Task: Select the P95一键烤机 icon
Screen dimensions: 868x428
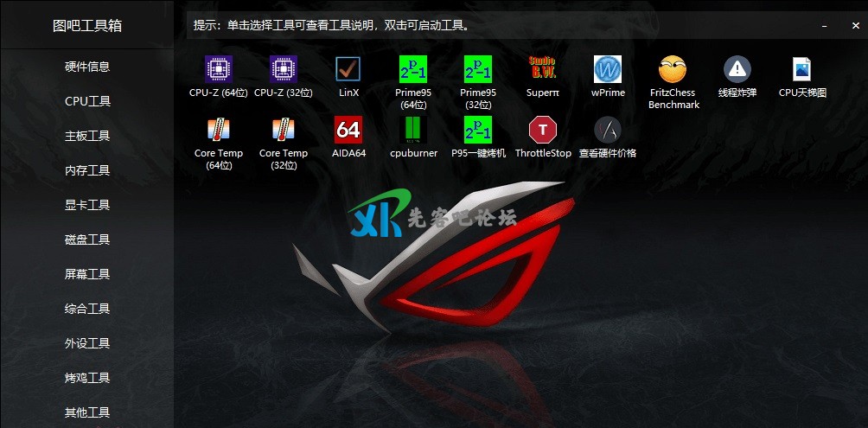Action: pos(478,130)
